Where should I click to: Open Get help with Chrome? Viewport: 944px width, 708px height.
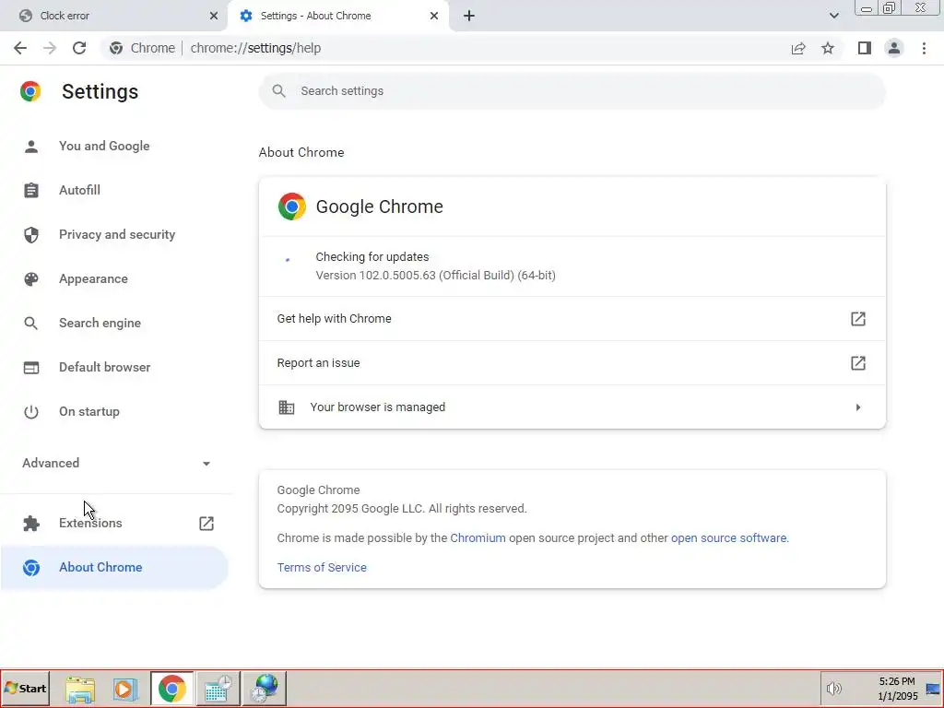click(572, 318)
